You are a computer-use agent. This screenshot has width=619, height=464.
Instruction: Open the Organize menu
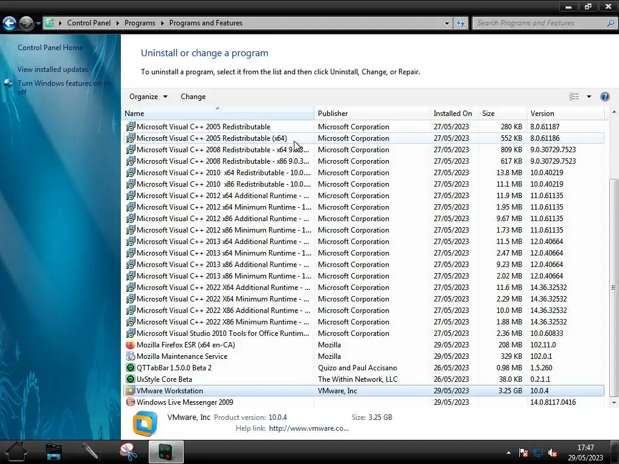(149, 97)
